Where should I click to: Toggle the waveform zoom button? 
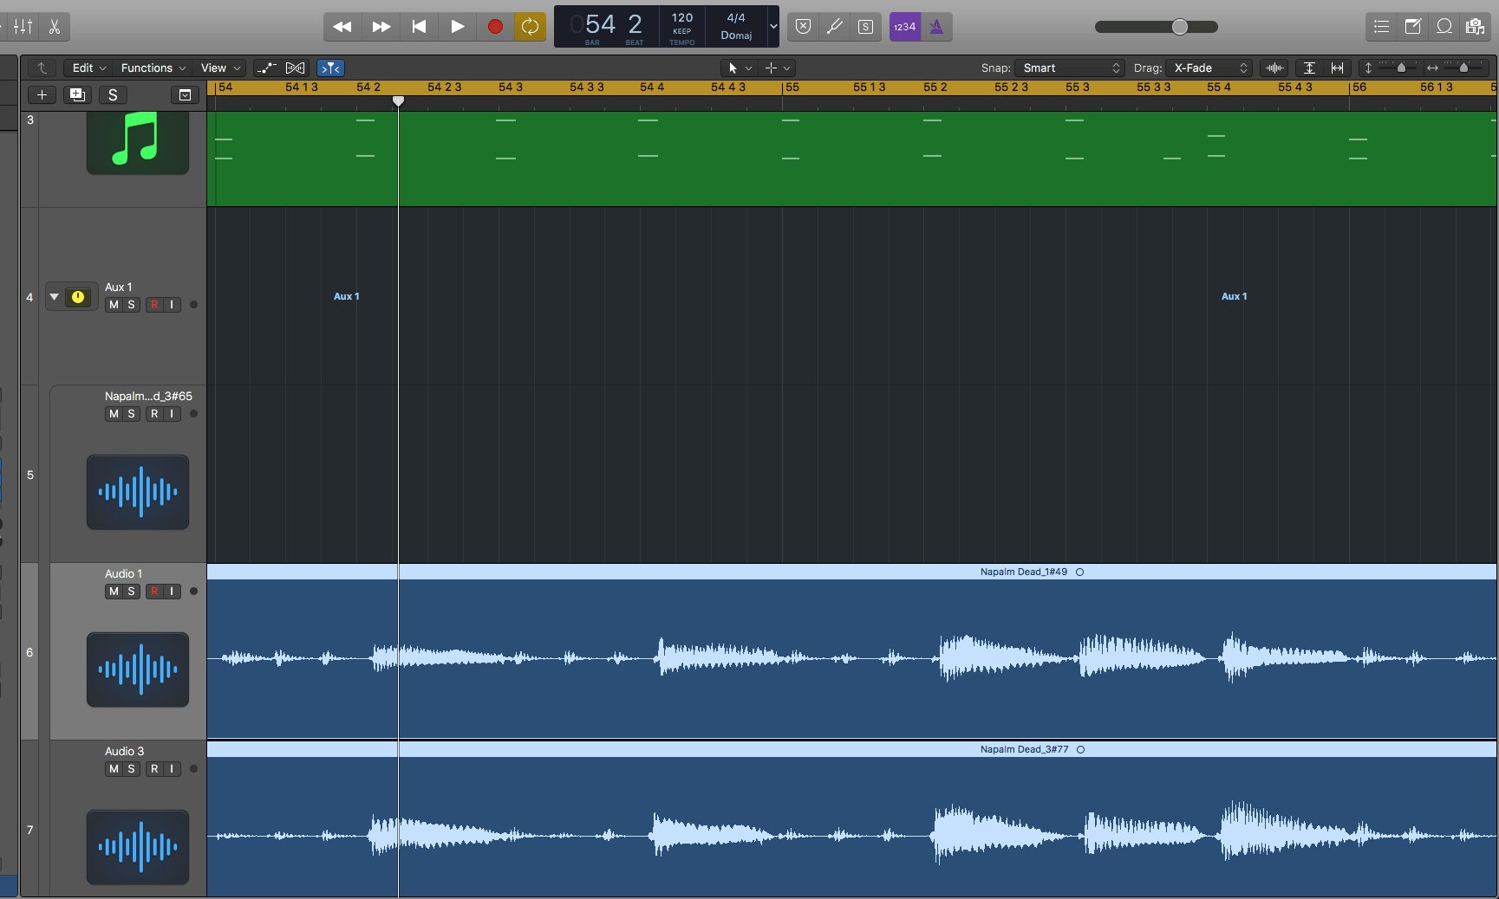coord(1274,68)
